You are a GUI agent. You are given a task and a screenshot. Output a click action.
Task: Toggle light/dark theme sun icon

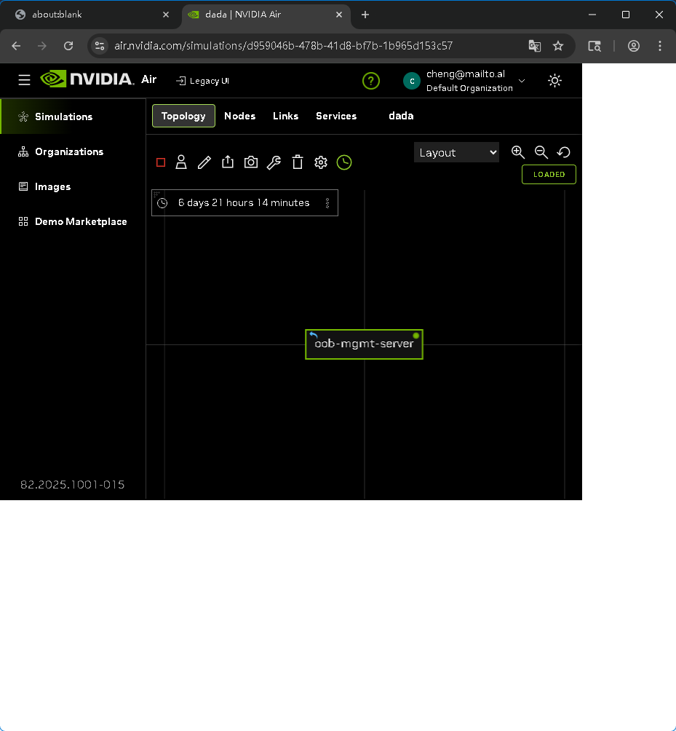(x=555, y=81)
